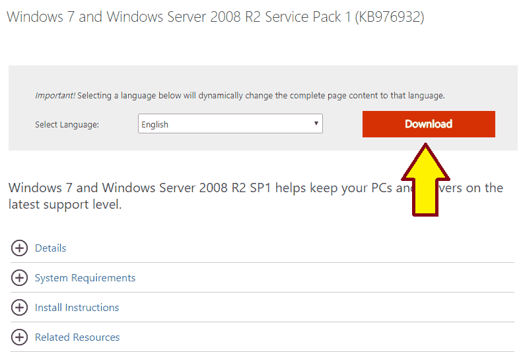Viewport: 523px width, 352px height.
Task: Expand the Details section plus icon
Action: tap(19, 248)
